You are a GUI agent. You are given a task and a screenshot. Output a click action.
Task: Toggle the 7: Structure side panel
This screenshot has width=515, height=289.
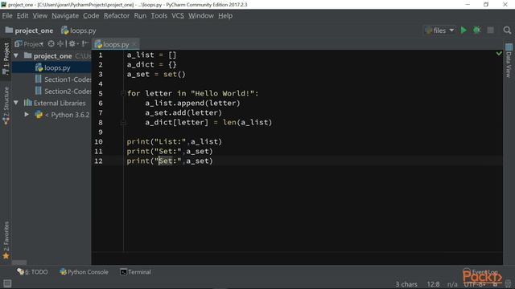pyautogui.click(x=6, y=105)
